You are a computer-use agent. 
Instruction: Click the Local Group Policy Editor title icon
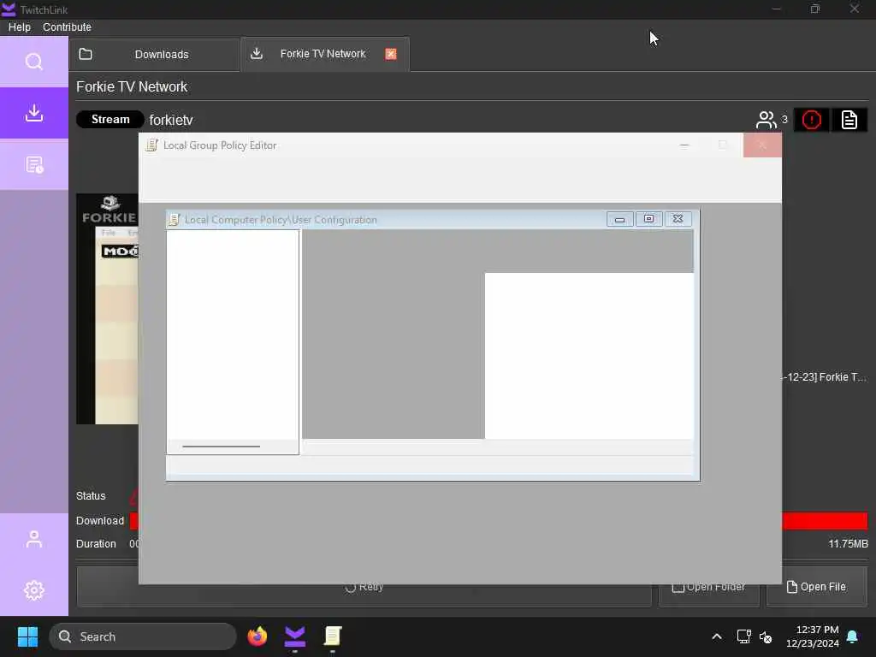pos(151,145)
